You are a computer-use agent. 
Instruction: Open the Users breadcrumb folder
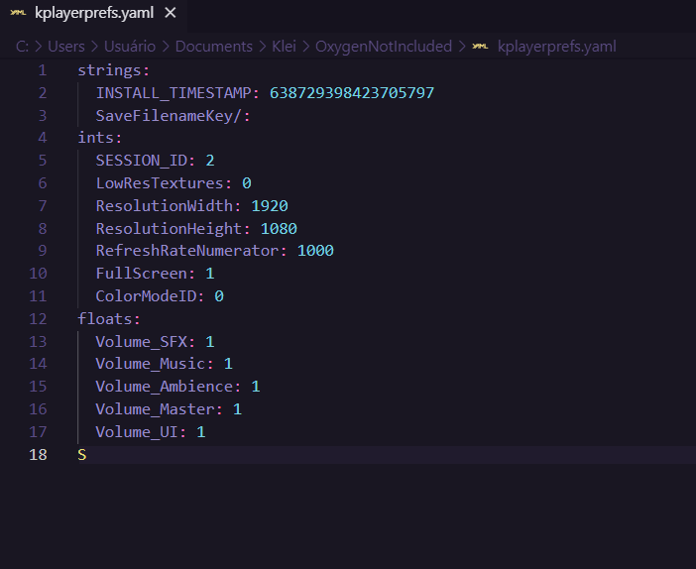(65, 47)
